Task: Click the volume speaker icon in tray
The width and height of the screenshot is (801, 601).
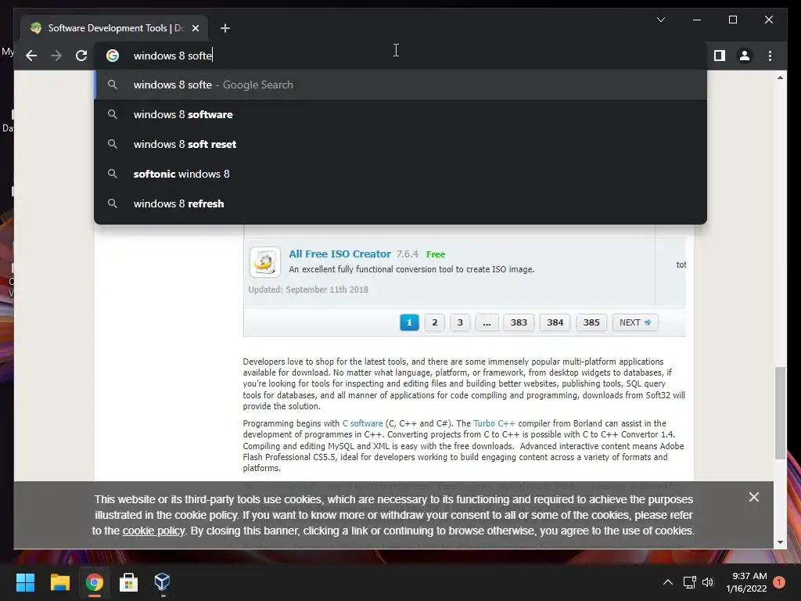Action: click(707, 582)
